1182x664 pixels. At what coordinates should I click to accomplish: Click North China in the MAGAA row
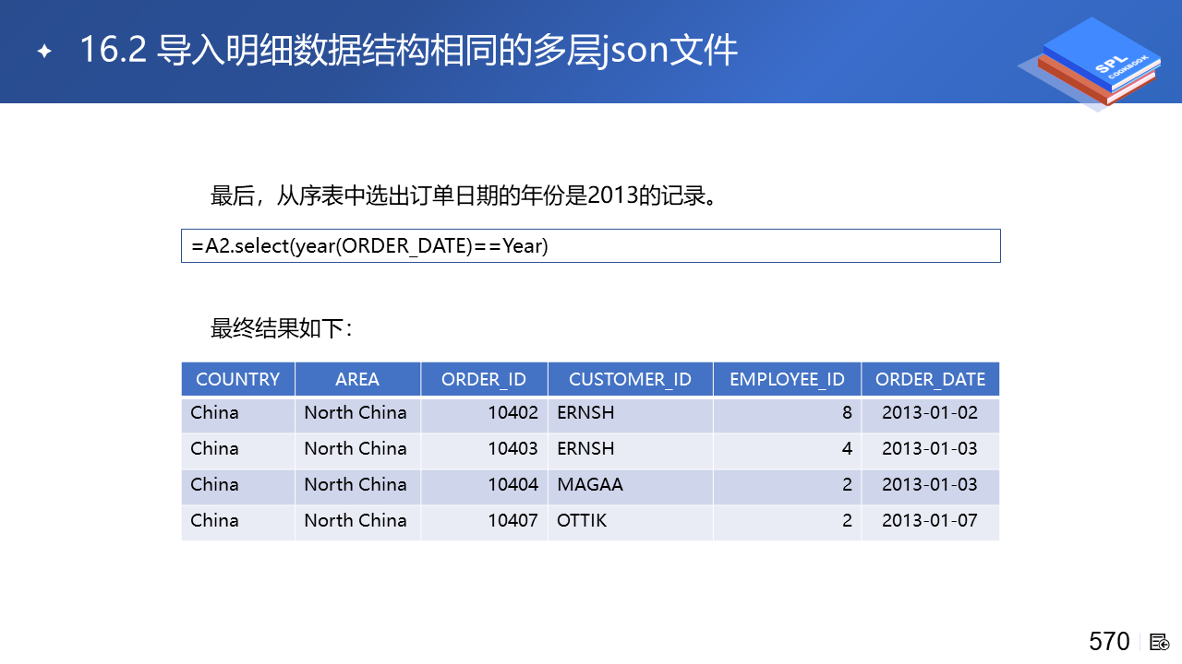[x=356, y=484]
